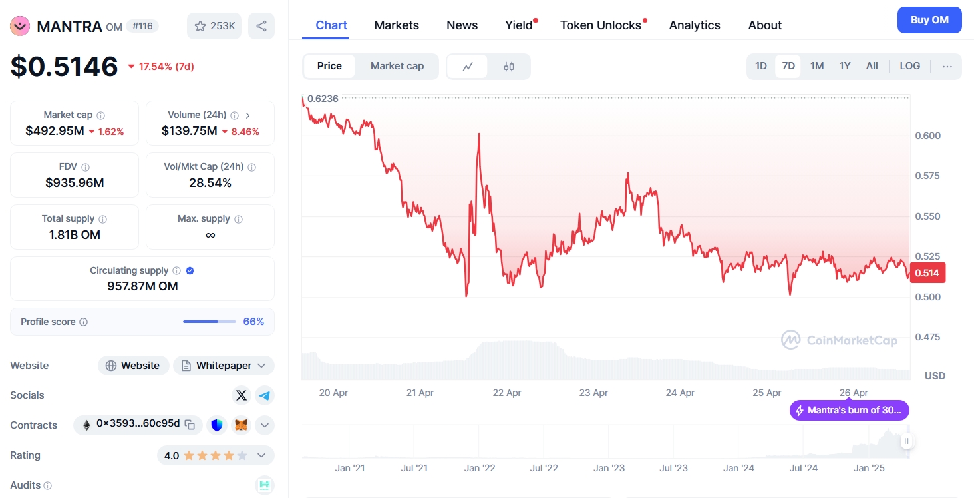The width and height of the screenshot is (974, 498).
Task: Open the X (Twitter) social link
Action: (242, 395)
